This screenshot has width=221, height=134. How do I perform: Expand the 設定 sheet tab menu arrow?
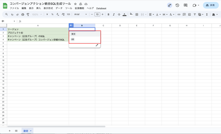[31, 131]
